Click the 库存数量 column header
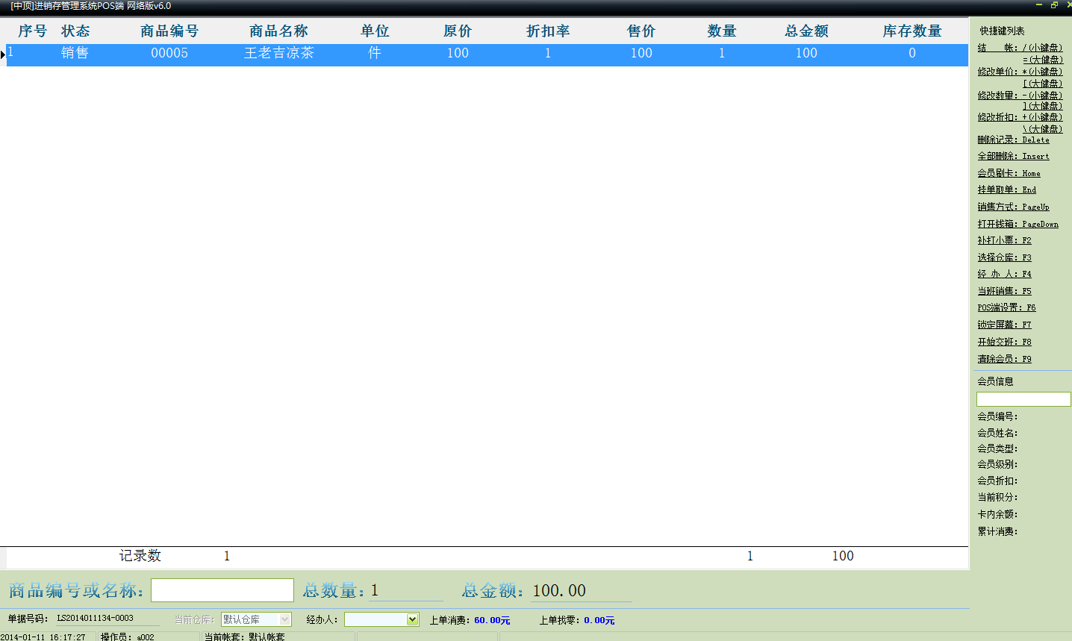The image size is (1072, 641). [912, 31]
